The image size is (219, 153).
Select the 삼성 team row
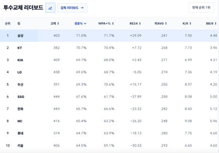click(x=109, y=36)
